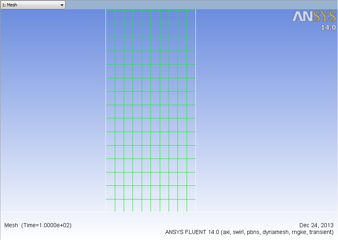The width and height of the screenshot is (338, 240).
Task: Click the "Mesh (Time=1.0000e+02)" caption
Action: (x=38, y=225)
